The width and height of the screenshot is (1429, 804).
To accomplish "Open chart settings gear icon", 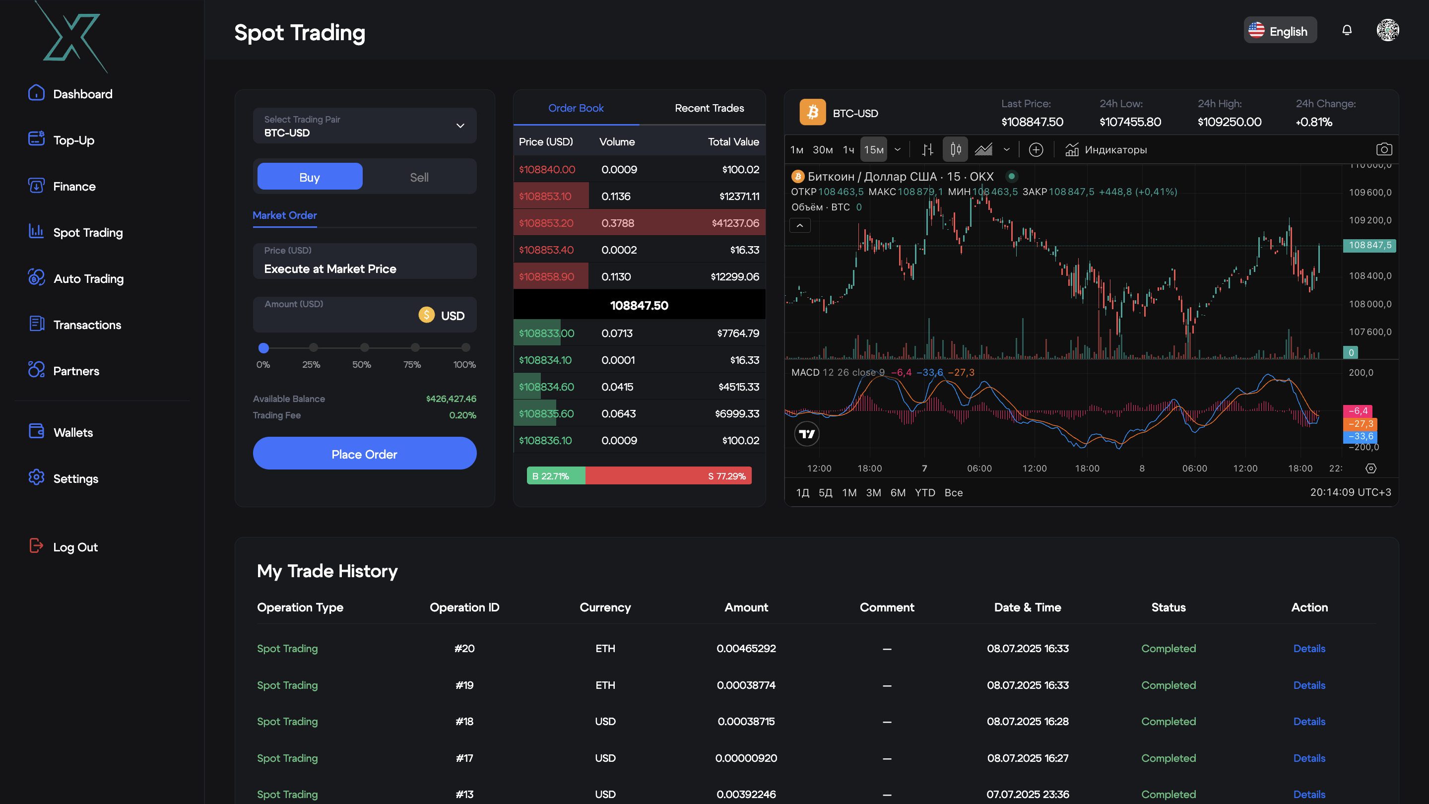I will coord(1371,469).
